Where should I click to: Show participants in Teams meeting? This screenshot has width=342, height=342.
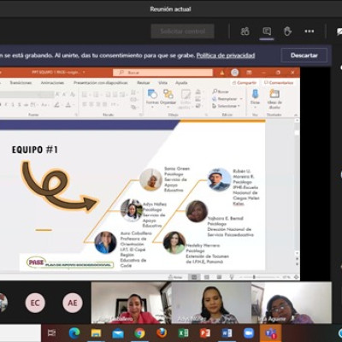245,32
